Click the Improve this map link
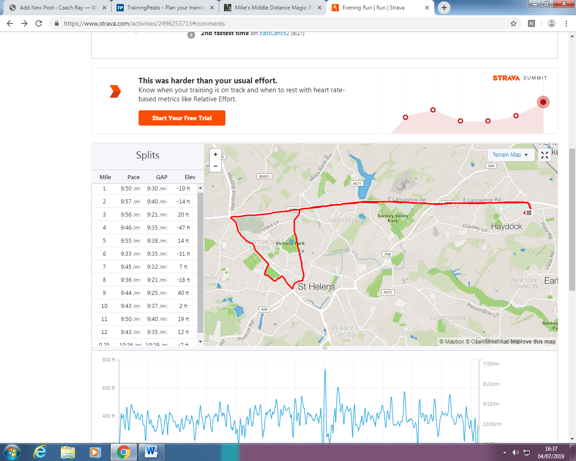 pyautogui.click(x=533, y=342)
